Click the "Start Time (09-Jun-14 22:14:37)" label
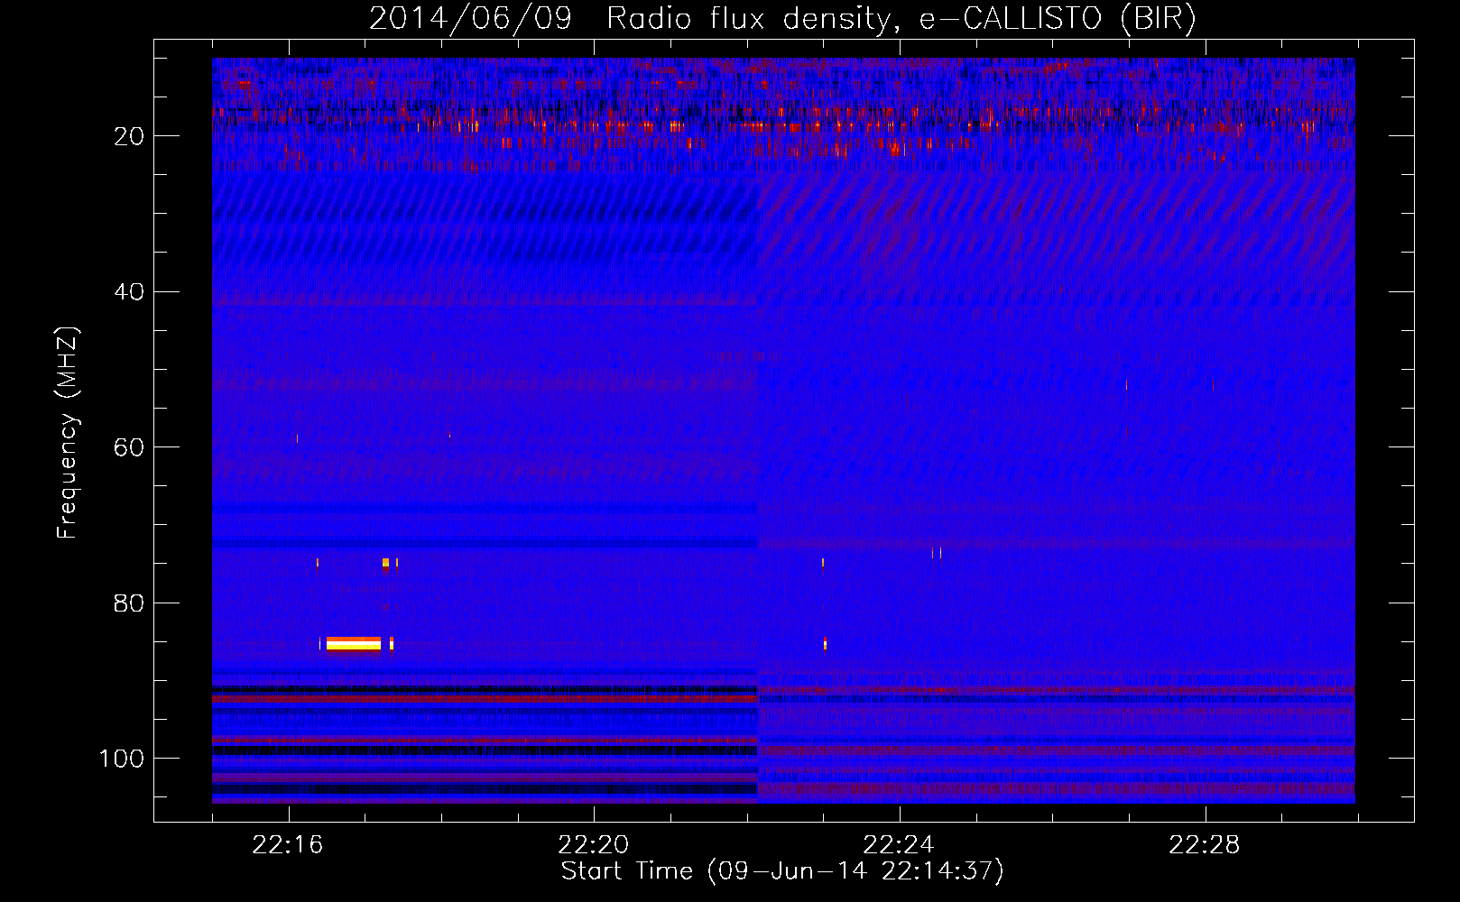Screen dimensions: 1460x902 tap(782, 871)
